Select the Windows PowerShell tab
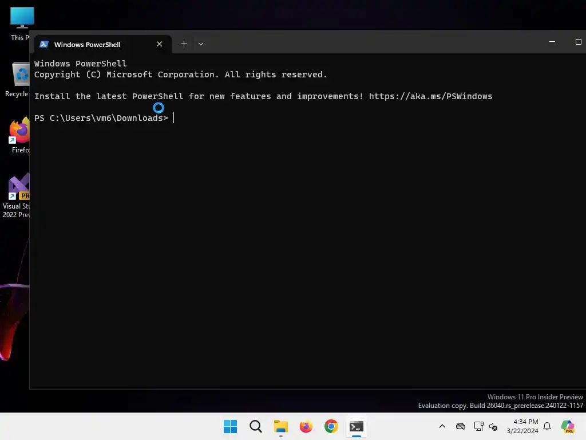Screen dimensions: 586x440 [x=103, y=44]
